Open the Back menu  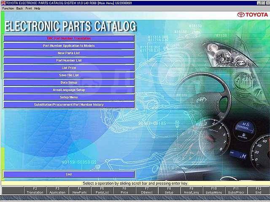click(20, 8)
